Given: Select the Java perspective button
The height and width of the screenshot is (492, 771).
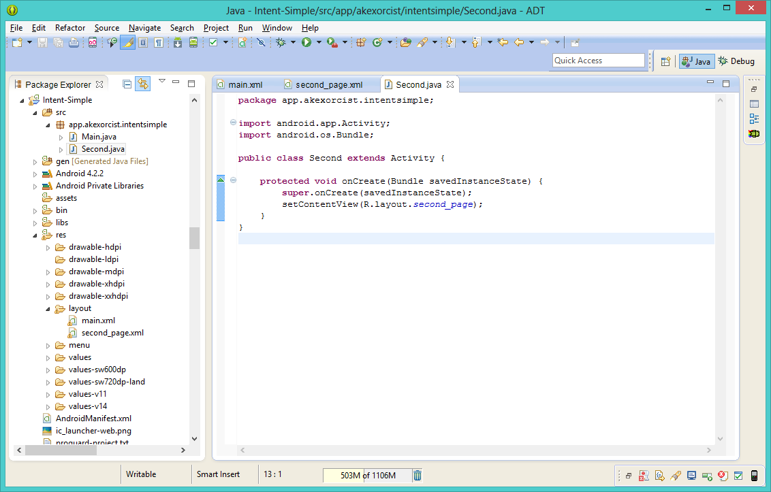Looking at the screenshot, I should coord(697,61).
